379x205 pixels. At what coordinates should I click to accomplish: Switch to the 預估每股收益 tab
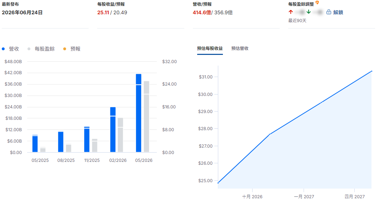[210, 48]
